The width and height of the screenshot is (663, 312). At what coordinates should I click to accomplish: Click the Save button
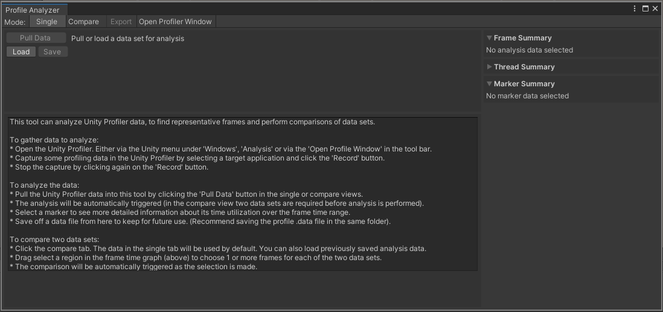click(53, 52)
